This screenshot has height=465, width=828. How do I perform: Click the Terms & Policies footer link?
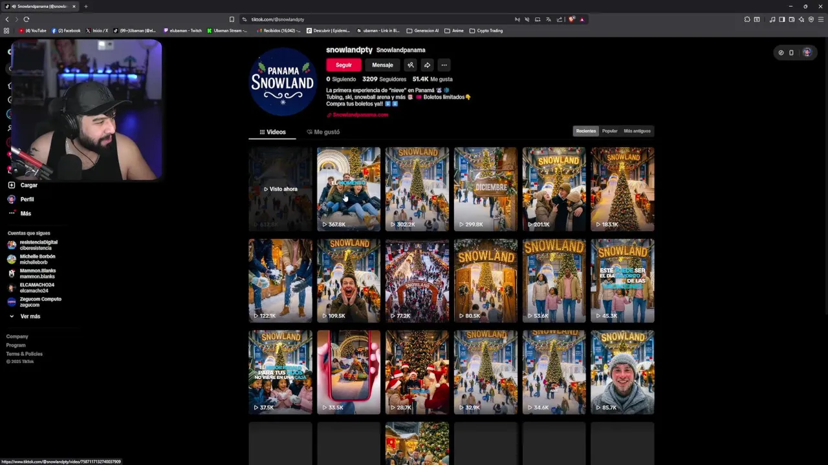pyautogui.click(x=25, y=354)
